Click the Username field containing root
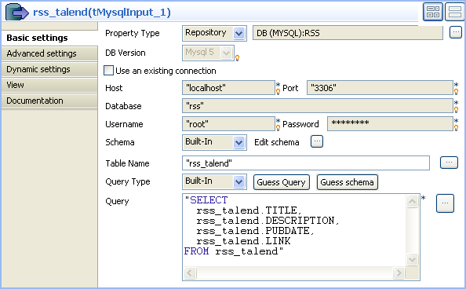Screen dimensions: 466x289 pos(228,124)
